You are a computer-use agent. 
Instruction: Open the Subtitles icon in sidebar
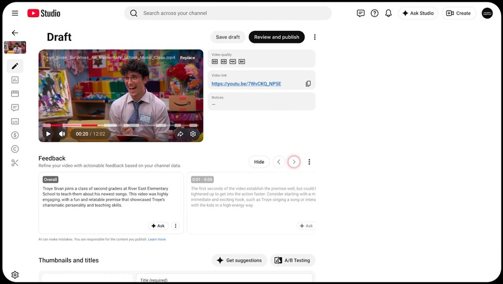pos(15,121)
